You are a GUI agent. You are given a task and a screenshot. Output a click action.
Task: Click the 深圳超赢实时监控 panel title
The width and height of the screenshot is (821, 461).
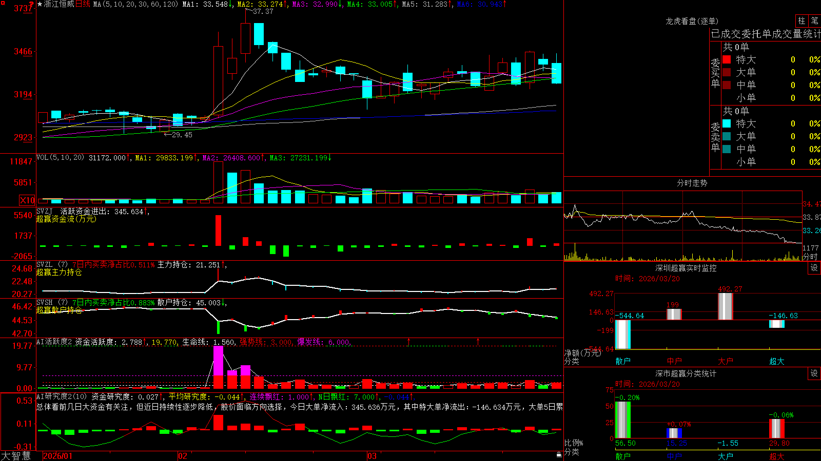pyautogui.click(x=686, y=268)
